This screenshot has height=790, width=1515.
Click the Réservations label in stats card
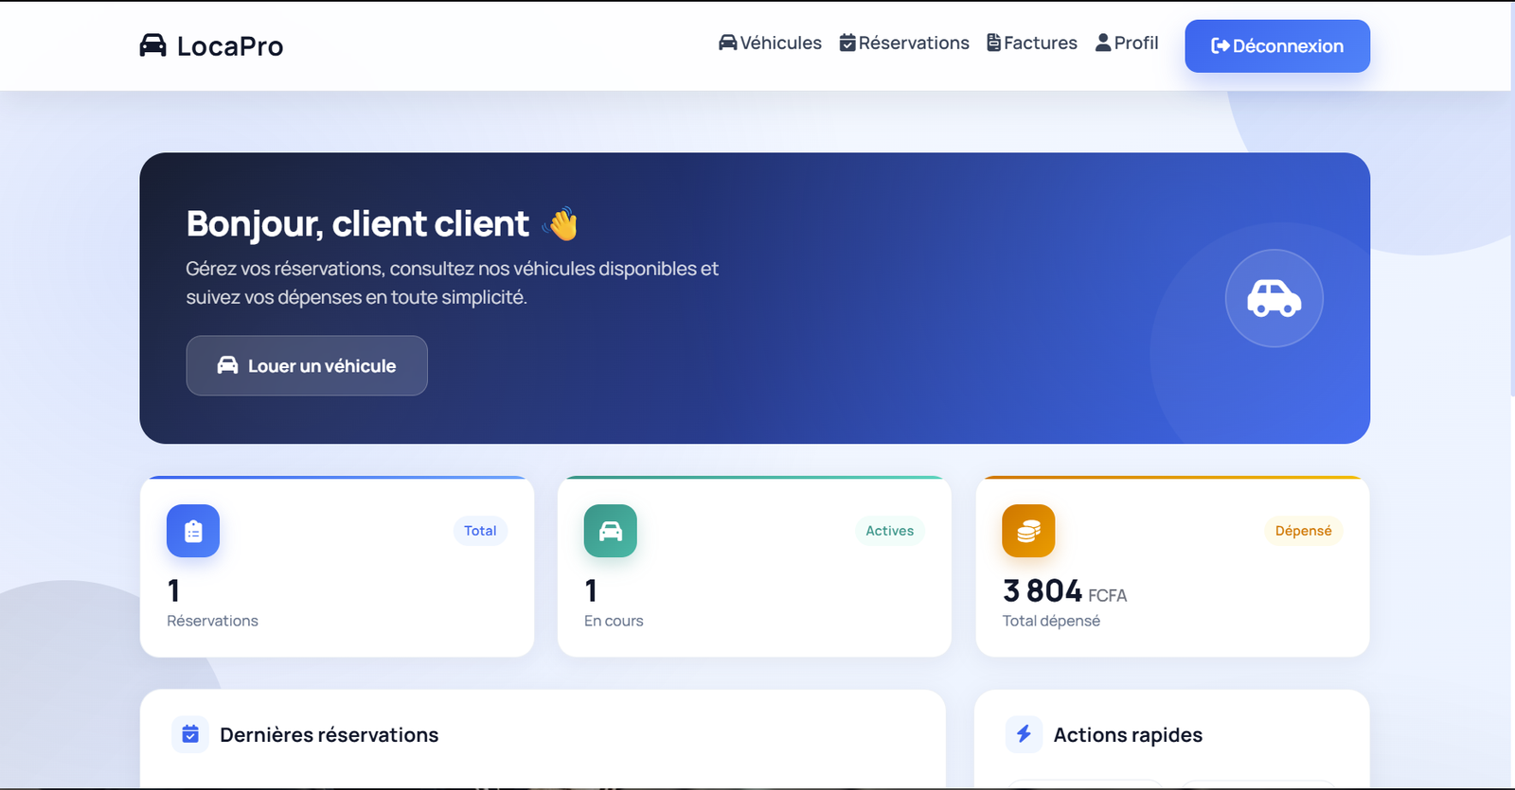coord(212,621)
